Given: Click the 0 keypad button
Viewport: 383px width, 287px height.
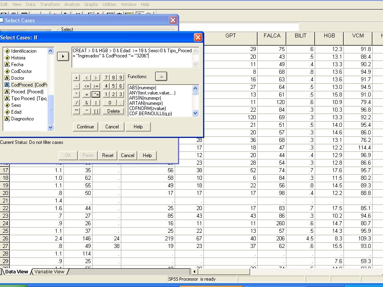Looking at the screenshot, I should [x=110, y=103].
